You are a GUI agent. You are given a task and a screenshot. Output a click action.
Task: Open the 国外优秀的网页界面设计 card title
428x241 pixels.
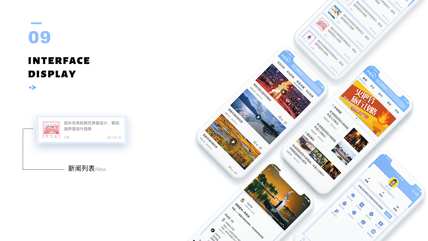92,126
